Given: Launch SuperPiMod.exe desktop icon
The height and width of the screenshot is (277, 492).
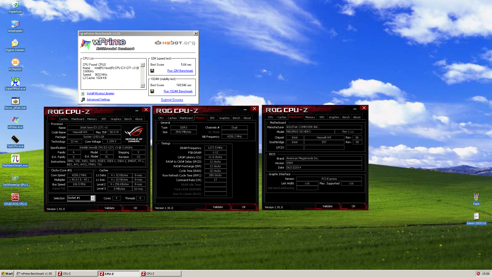Looking at the screenshot, I should (x=15, y=84).
